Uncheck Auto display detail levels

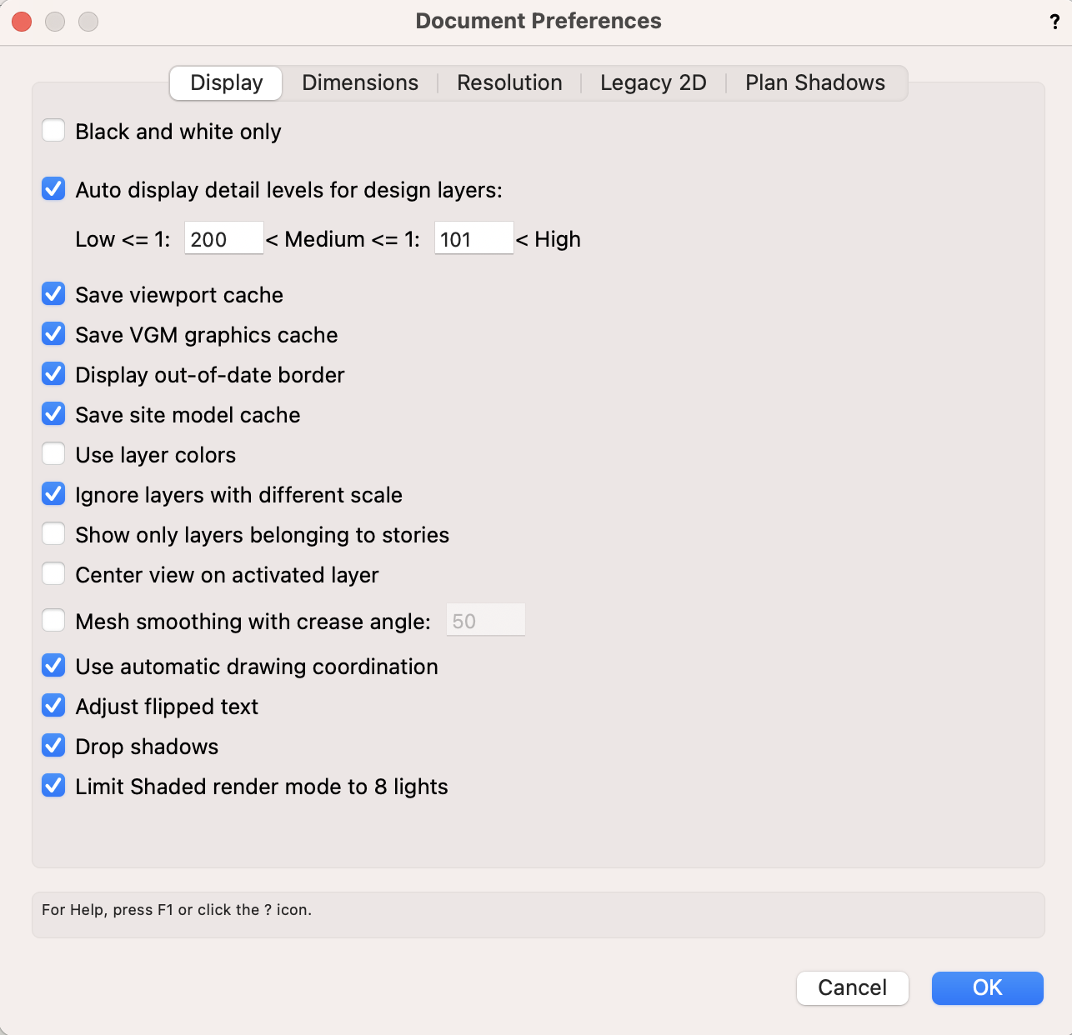54,189
